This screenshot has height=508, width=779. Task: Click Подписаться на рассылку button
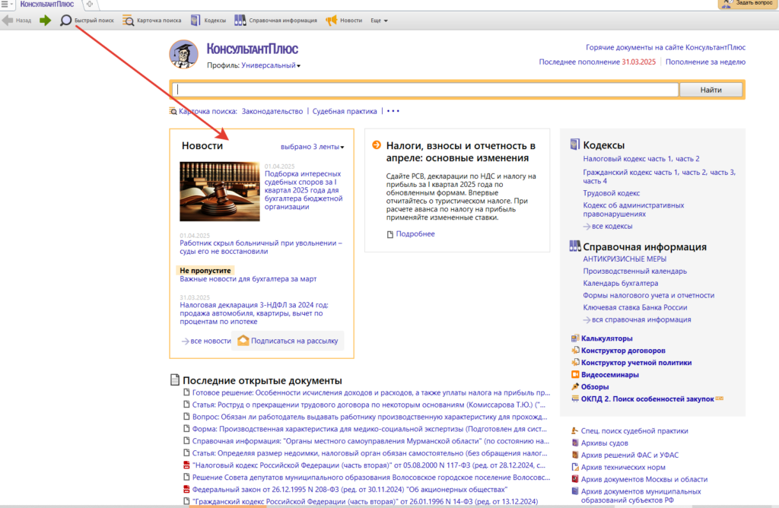[x=288, y=341]
